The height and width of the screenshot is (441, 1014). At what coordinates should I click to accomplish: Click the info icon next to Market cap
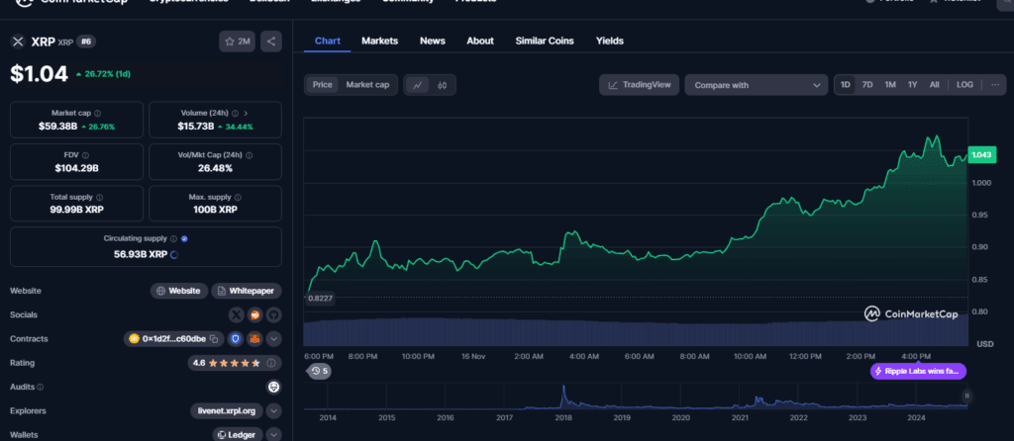[x=98, y=113]
